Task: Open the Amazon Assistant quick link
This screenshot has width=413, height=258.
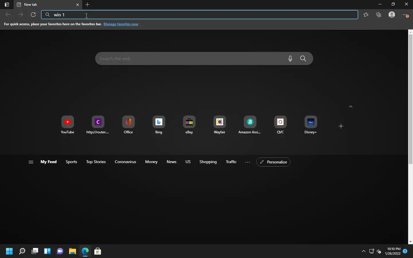Action: 250,125
